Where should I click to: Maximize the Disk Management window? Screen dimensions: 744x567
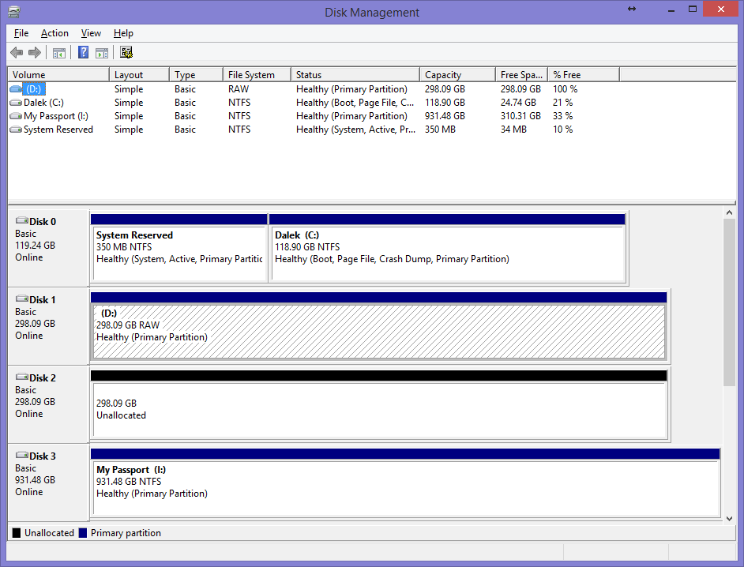click(x=693, y=9)
